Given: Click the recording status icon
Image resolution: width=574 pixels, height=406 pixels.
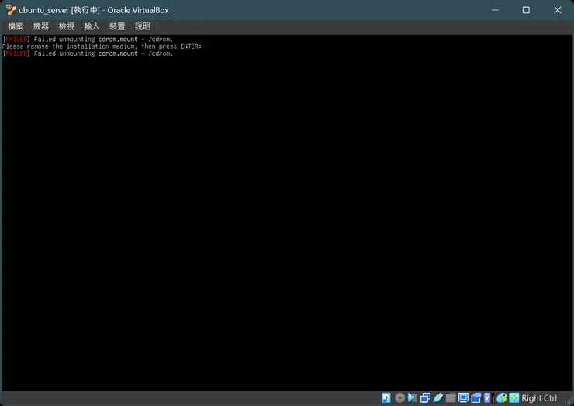Looking at the screenshot, I should (476, 398).
